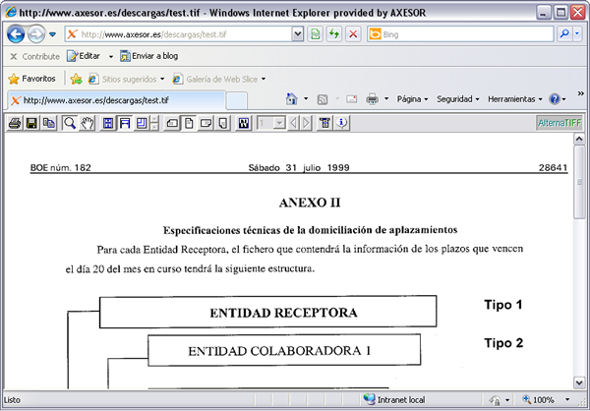Click the AlternaTIFF print icon
Image resolution: width=590 pixels, height=411 pixels.
(x=14, y=123)
